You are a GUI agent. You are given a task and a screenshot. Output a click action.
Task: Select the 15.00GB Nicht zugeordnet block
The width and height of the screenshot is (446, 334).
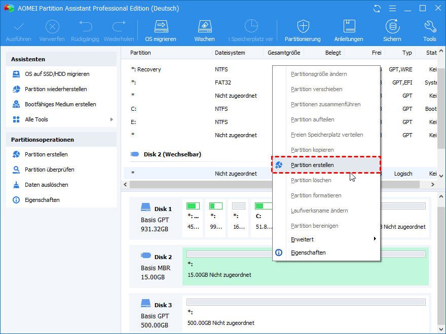(x=306, y=266)
